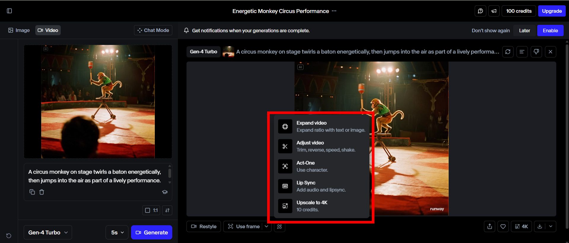
Task: Click the download icon
Action: point(540,226)
